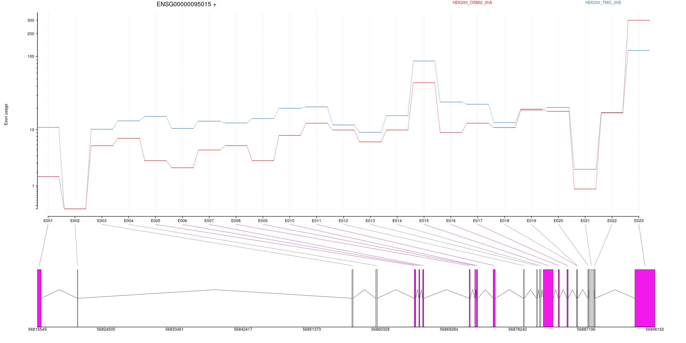The width and height of the screenshot is (686, 343).
Task: Click the E011 exon label
Action: [316, 221]
